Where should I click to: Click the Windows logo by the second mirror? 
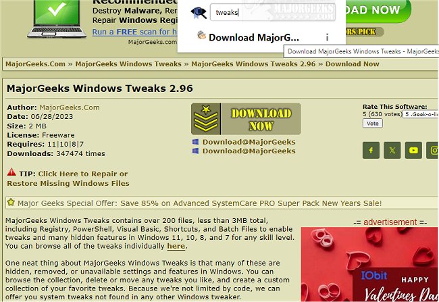click(195, 151)
